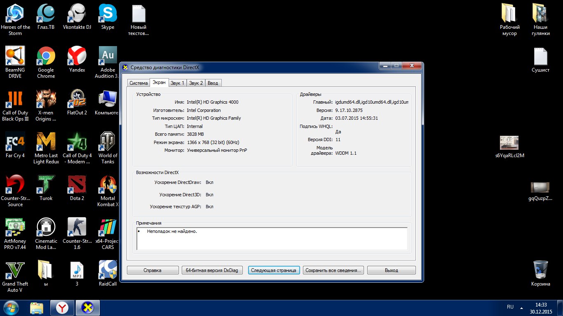Open Yandex browser desktop shortcut
563x316 pixels.
pyautogui.click(x=77, y=60)
